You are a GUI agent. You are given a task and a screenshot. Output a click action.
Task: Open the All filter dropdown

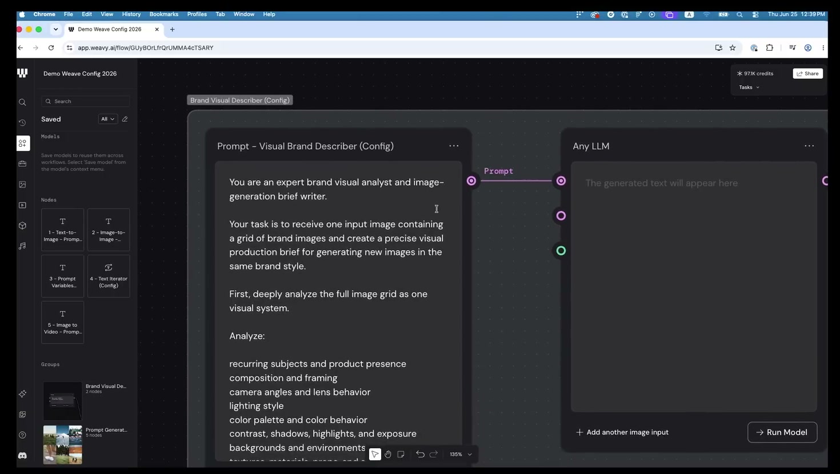click(x=107, y=119)
